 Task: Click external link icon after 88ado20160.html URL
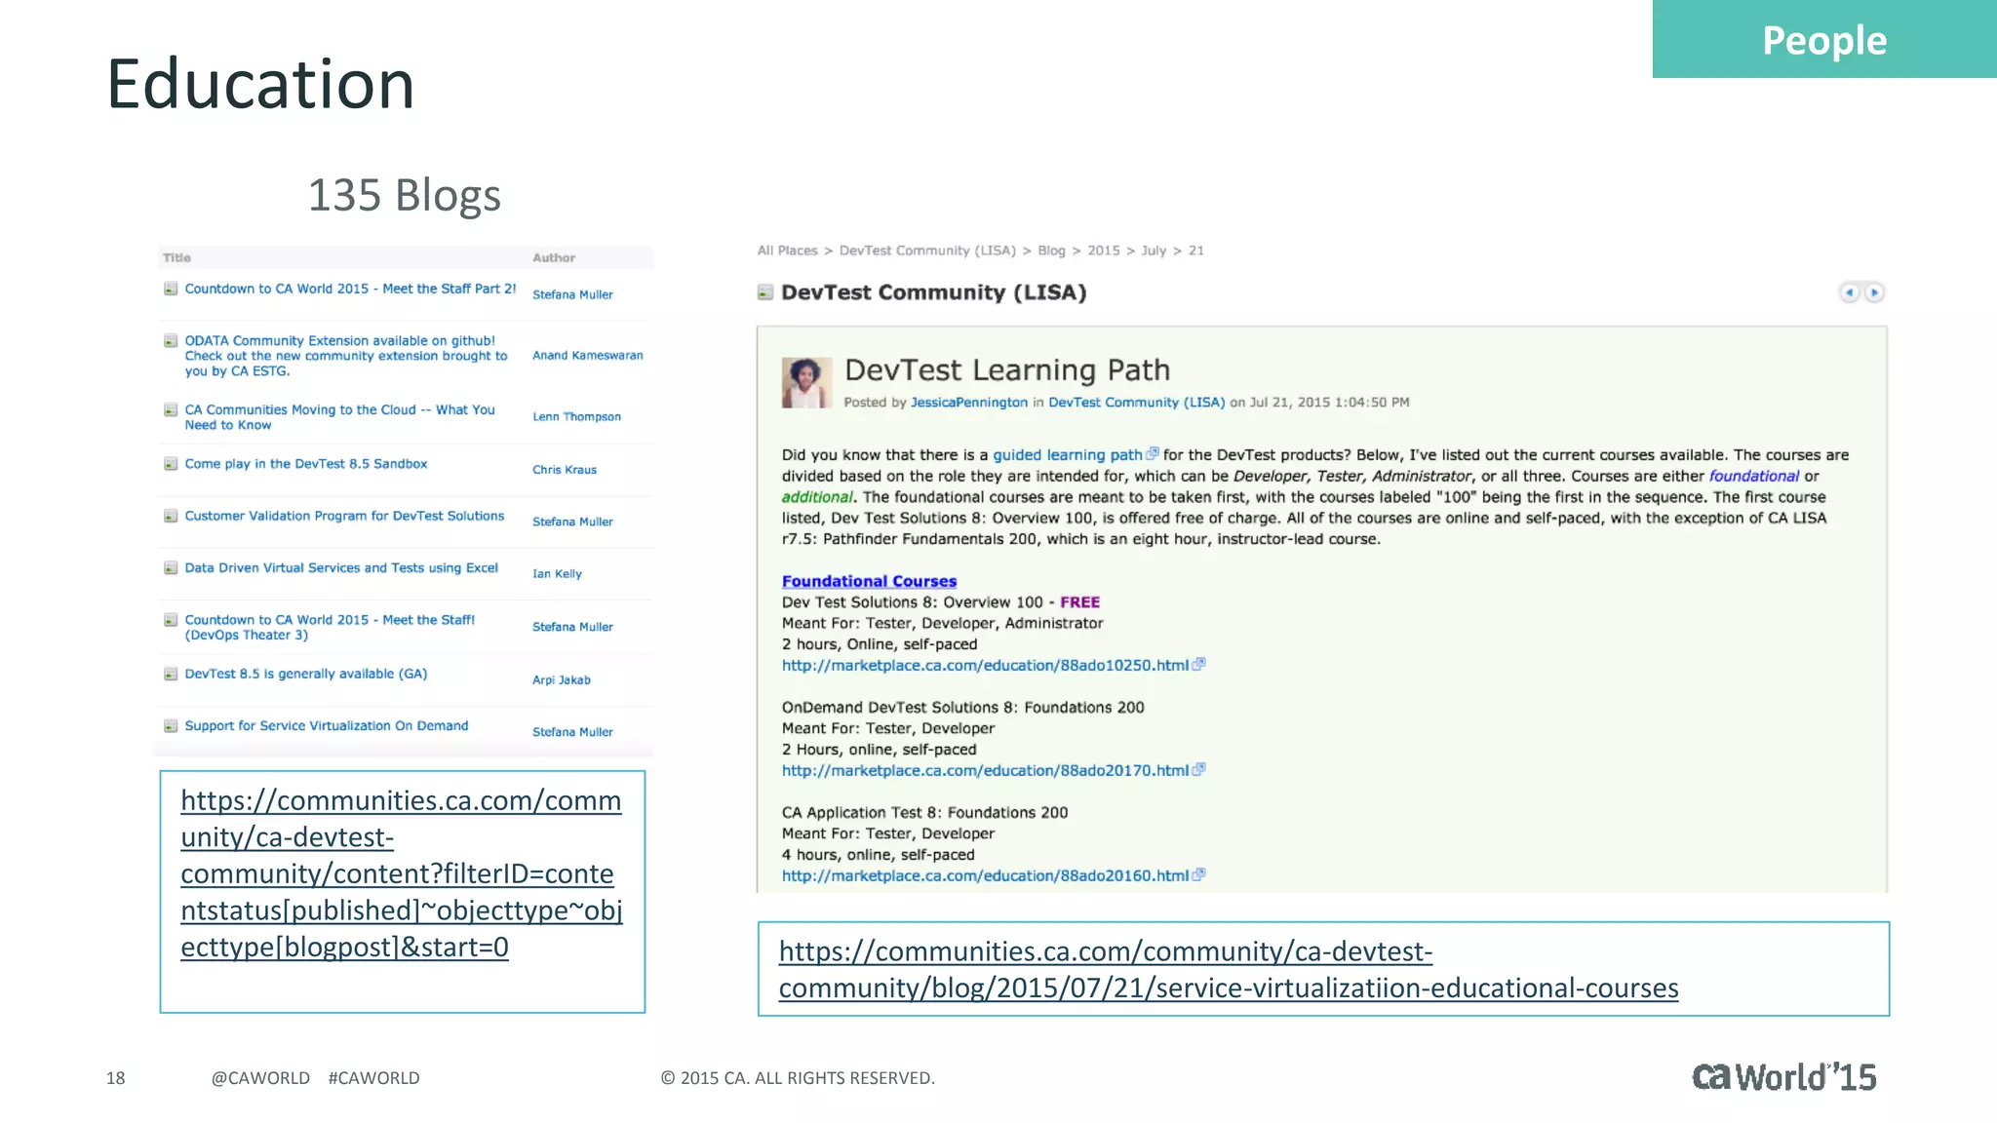click(1199, 874)
